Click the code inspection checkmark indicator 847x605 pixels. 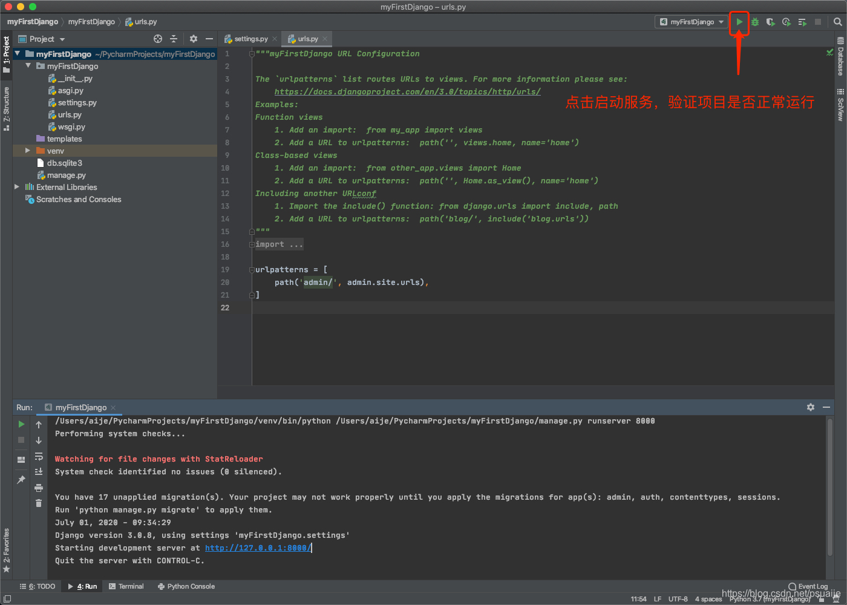pyautogui.click(x=829, y=53)
